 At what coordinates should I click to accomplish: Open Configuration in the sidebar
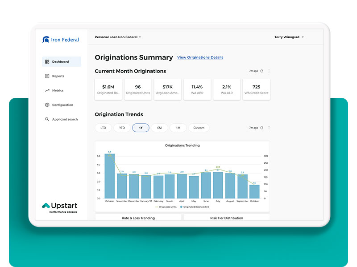tap(62, 105)
